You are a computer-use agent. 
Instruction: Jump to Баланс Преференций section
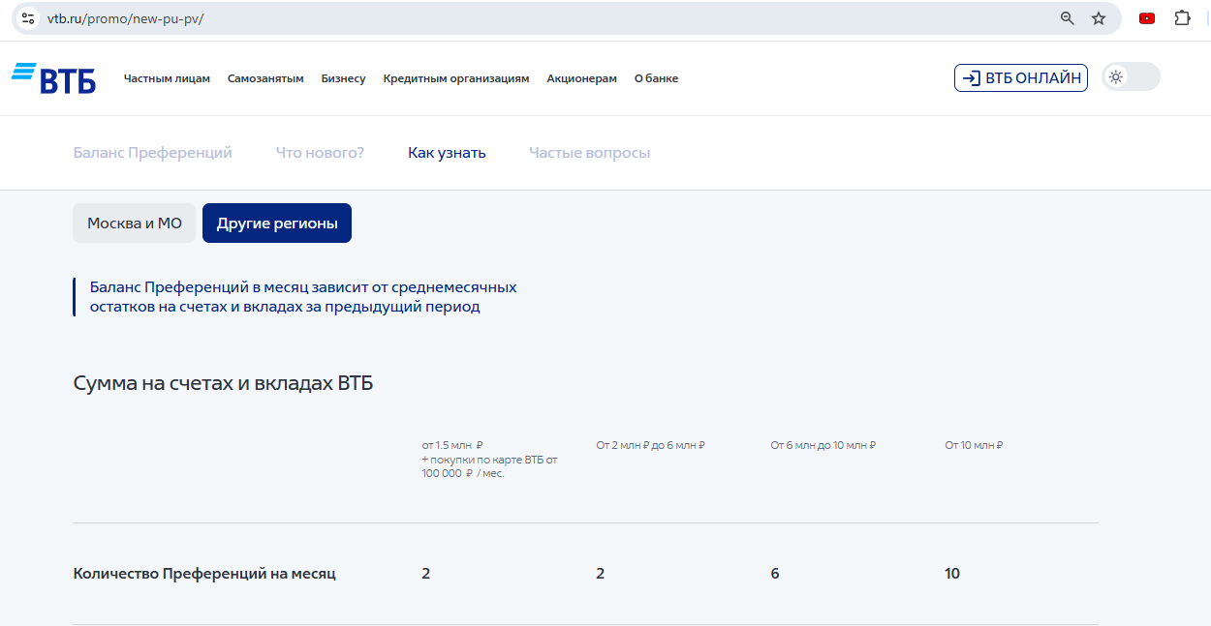152,153
